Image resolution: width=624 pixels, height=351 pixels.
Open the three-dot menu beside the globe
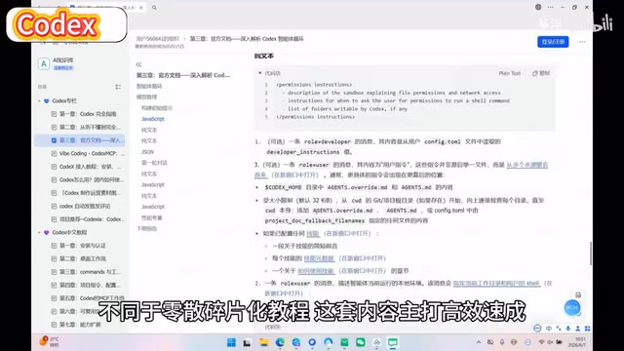click(x=550, y=7)
